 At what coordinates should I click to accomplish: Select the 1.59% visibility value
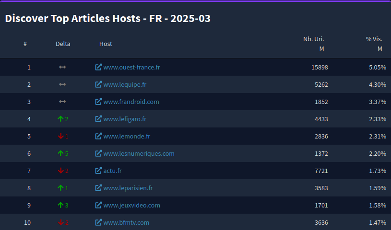[x=378, y=188]
